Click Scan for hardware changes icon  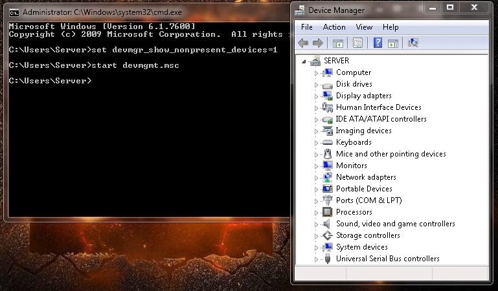pos(413,43)
